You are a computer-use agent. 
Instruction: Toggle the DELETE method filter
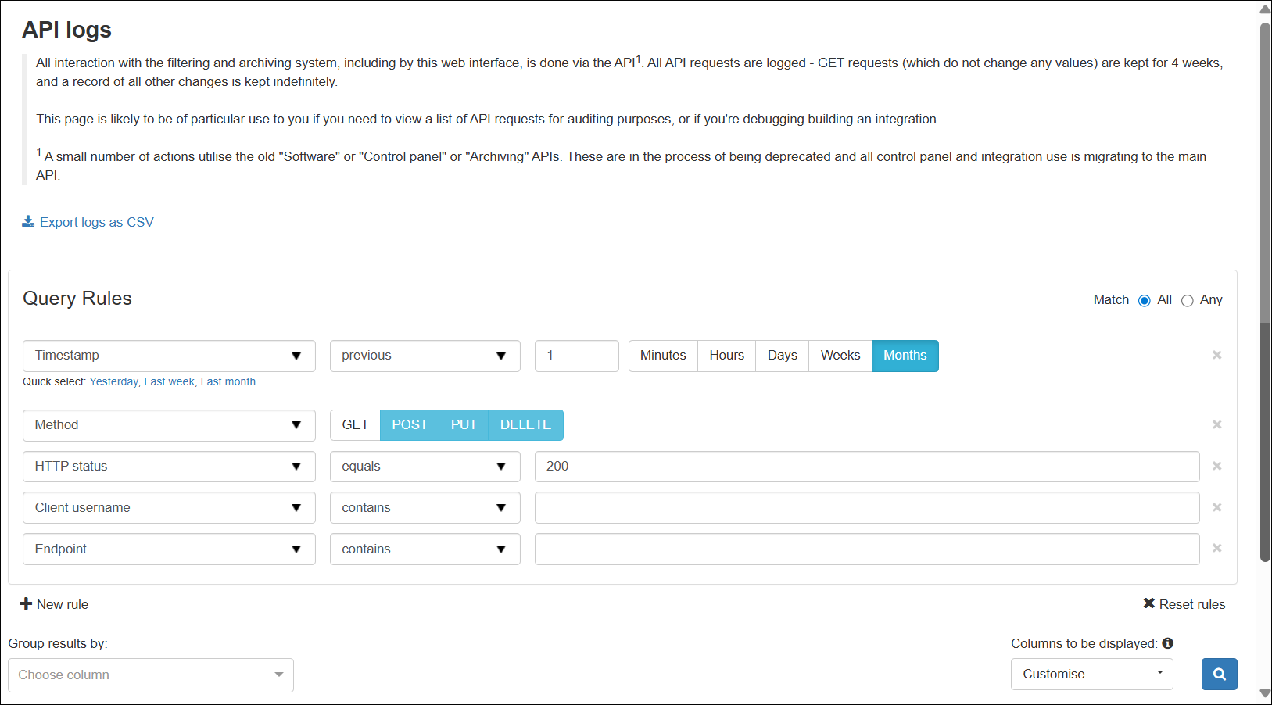[x=525, y=424]
